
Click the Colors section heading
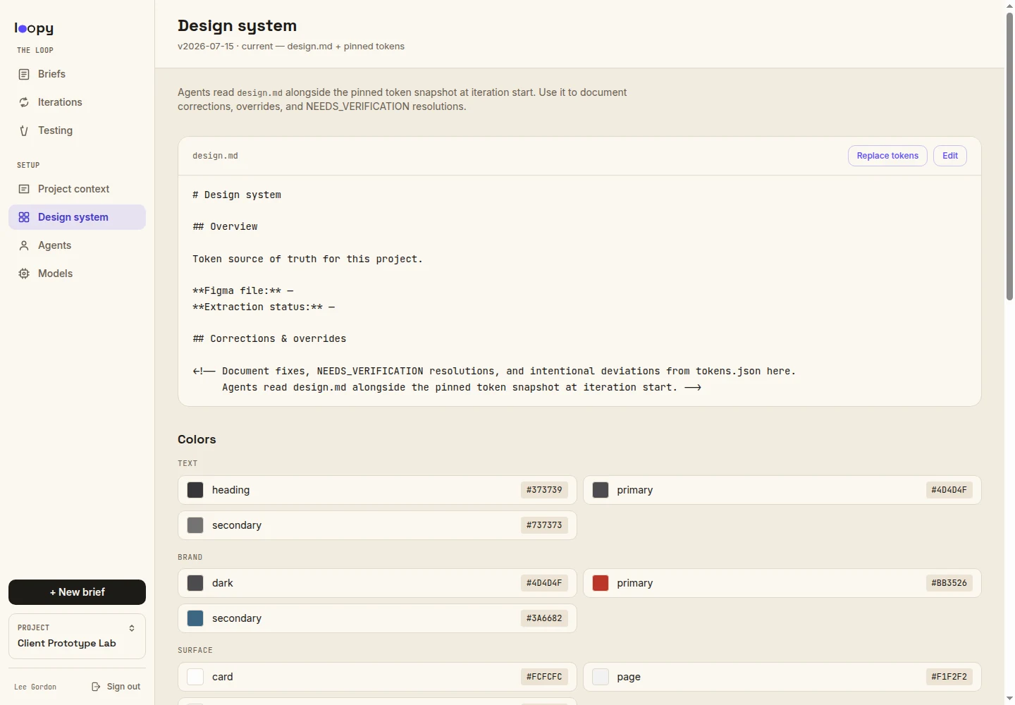pos(197,439)
